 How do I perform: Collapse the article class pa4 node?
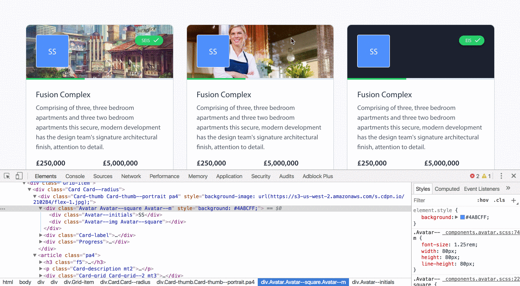click(35, 255)
